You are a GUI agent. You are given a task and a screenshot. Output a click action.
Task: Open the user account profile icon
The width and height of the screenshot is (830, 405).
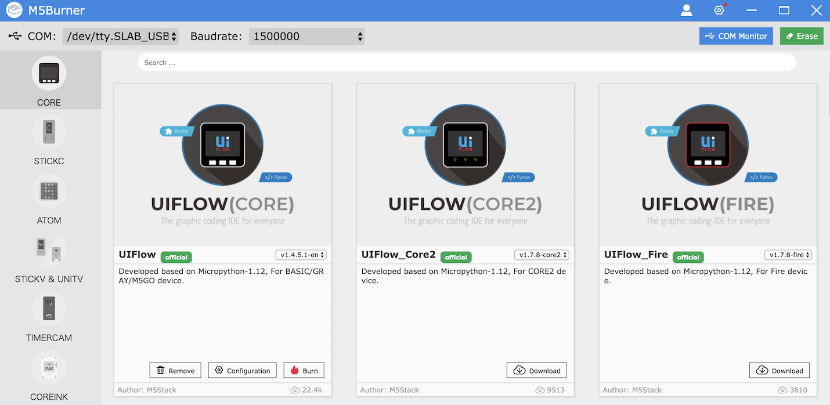pyautogui.click(x=687, y=10)
